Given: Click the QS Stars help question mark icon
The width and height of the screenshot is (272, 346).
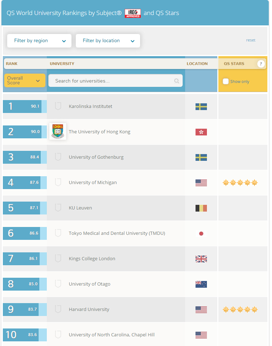Looking at the screenshot, I should (x=261, y=64).
